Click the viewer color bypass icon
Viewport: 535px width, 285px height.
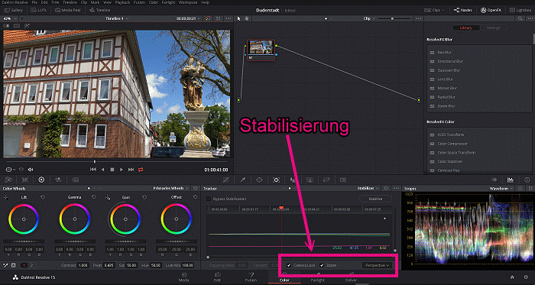[207, 18]
